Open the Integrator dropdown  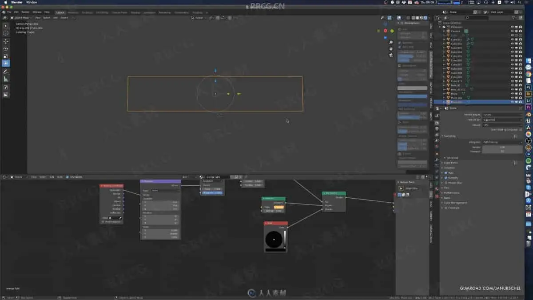(x=502, y=142)
